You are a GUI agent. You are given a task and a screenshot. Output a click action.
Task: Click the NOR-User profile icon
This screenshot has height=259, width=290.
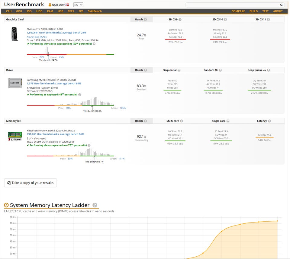[x=50, y=5]
